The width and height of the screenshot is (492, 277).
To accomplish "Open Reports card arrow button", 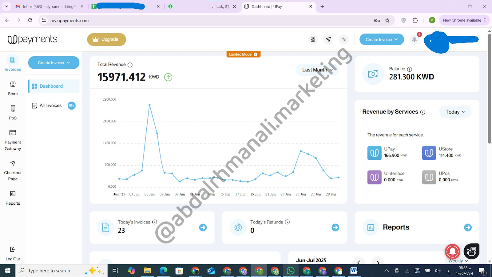I will (x=468, y=227).
